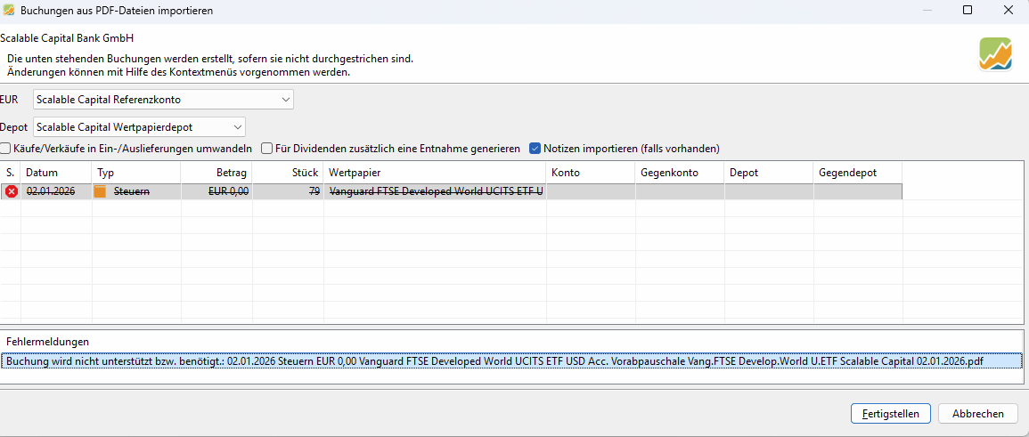
Task: Expand the Depot Wertpapierdepot dropdown
Action: pos(139,127)
